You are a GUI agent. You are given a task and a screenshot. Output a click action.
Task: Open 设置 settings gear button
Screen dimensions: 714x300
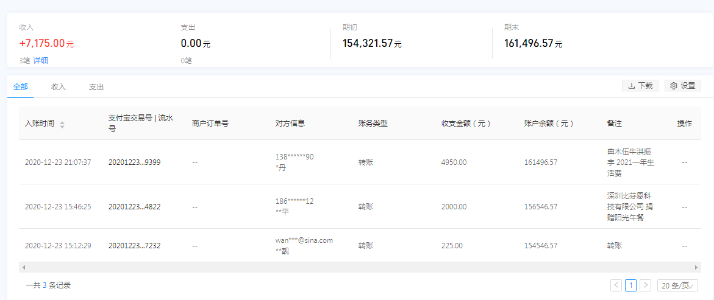click(x=682, y=86)
